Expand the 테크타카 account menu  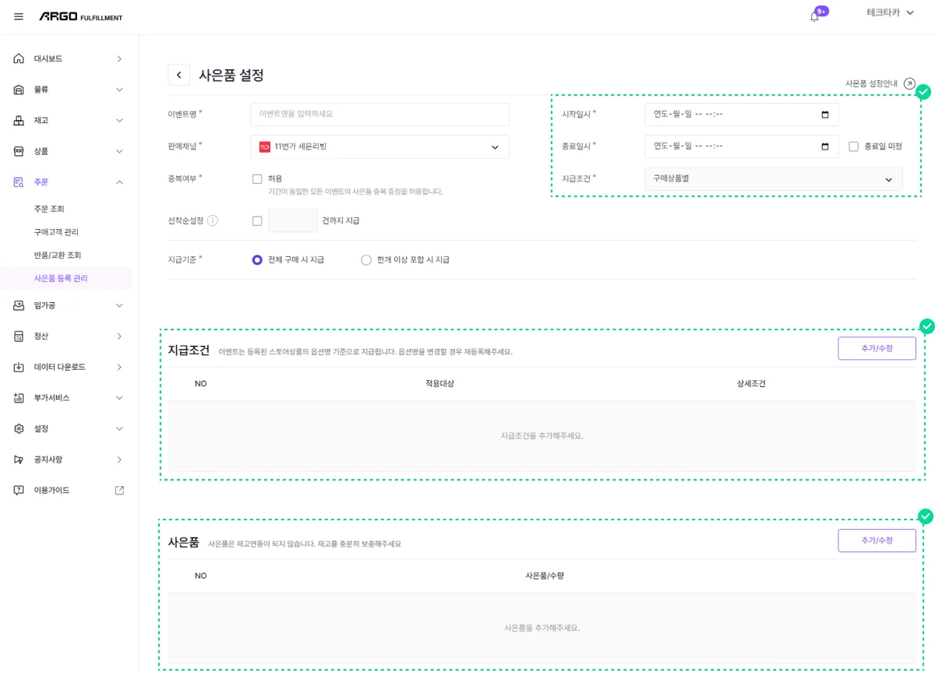[890, 13]
